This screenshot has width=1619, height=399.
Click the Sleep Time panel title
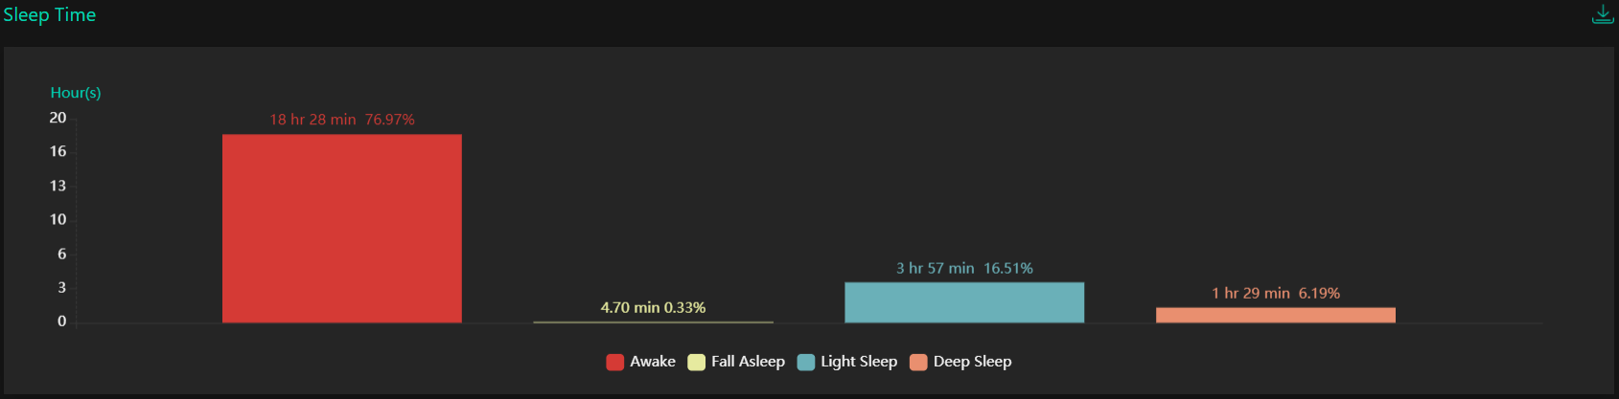pyautogui.click(x=50, y=15)
